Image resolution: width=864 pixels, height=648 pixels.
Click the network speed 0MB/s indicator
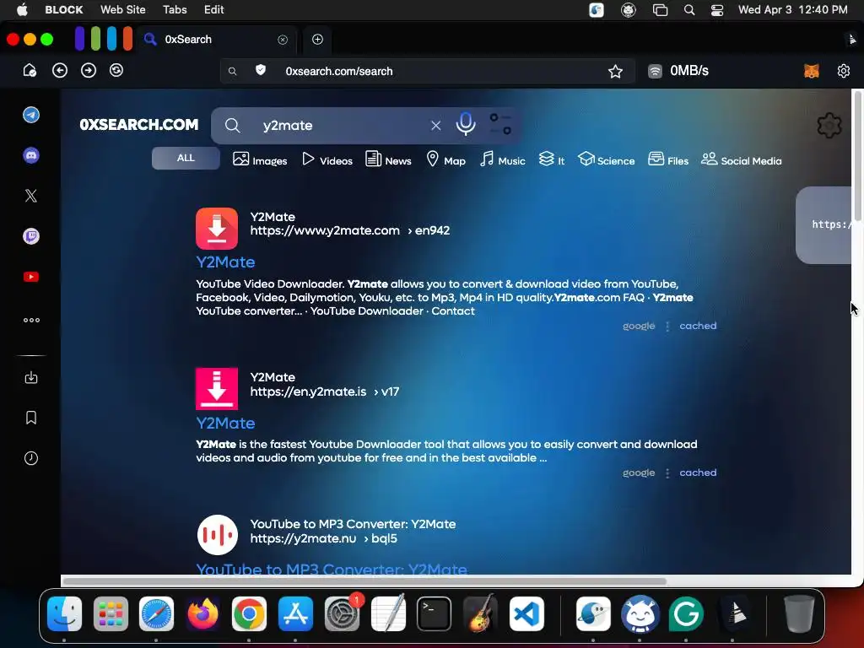point(678,71)
